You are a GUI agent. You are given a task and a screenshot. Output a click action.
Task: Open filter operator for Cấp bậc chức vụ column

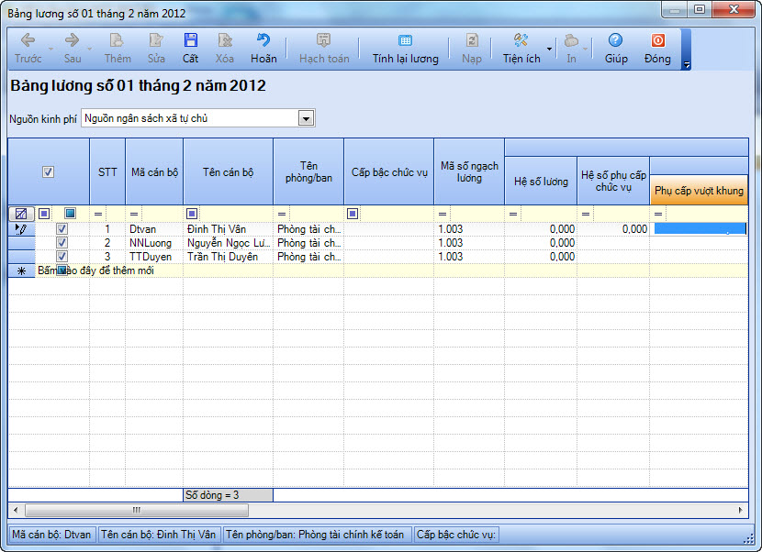click(x=353, y=213)
